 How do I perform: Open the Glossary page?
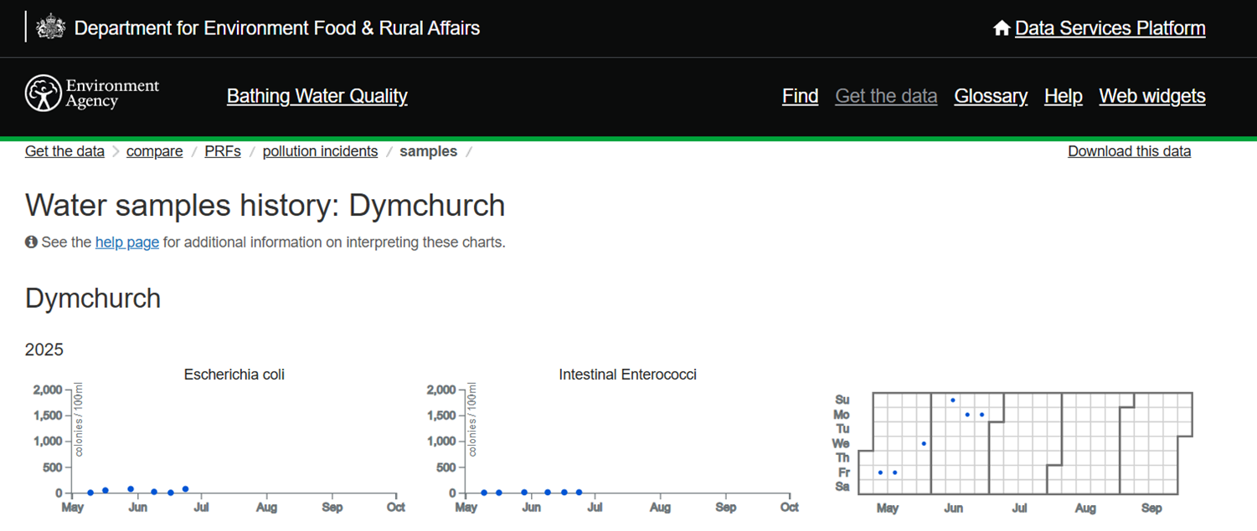[991, 96]
